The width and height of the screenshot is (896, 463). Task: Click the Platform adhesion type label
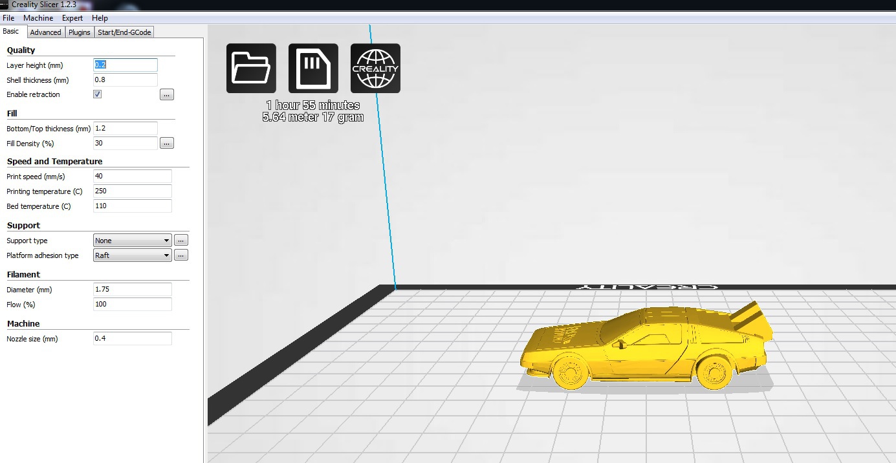(43, 255)
